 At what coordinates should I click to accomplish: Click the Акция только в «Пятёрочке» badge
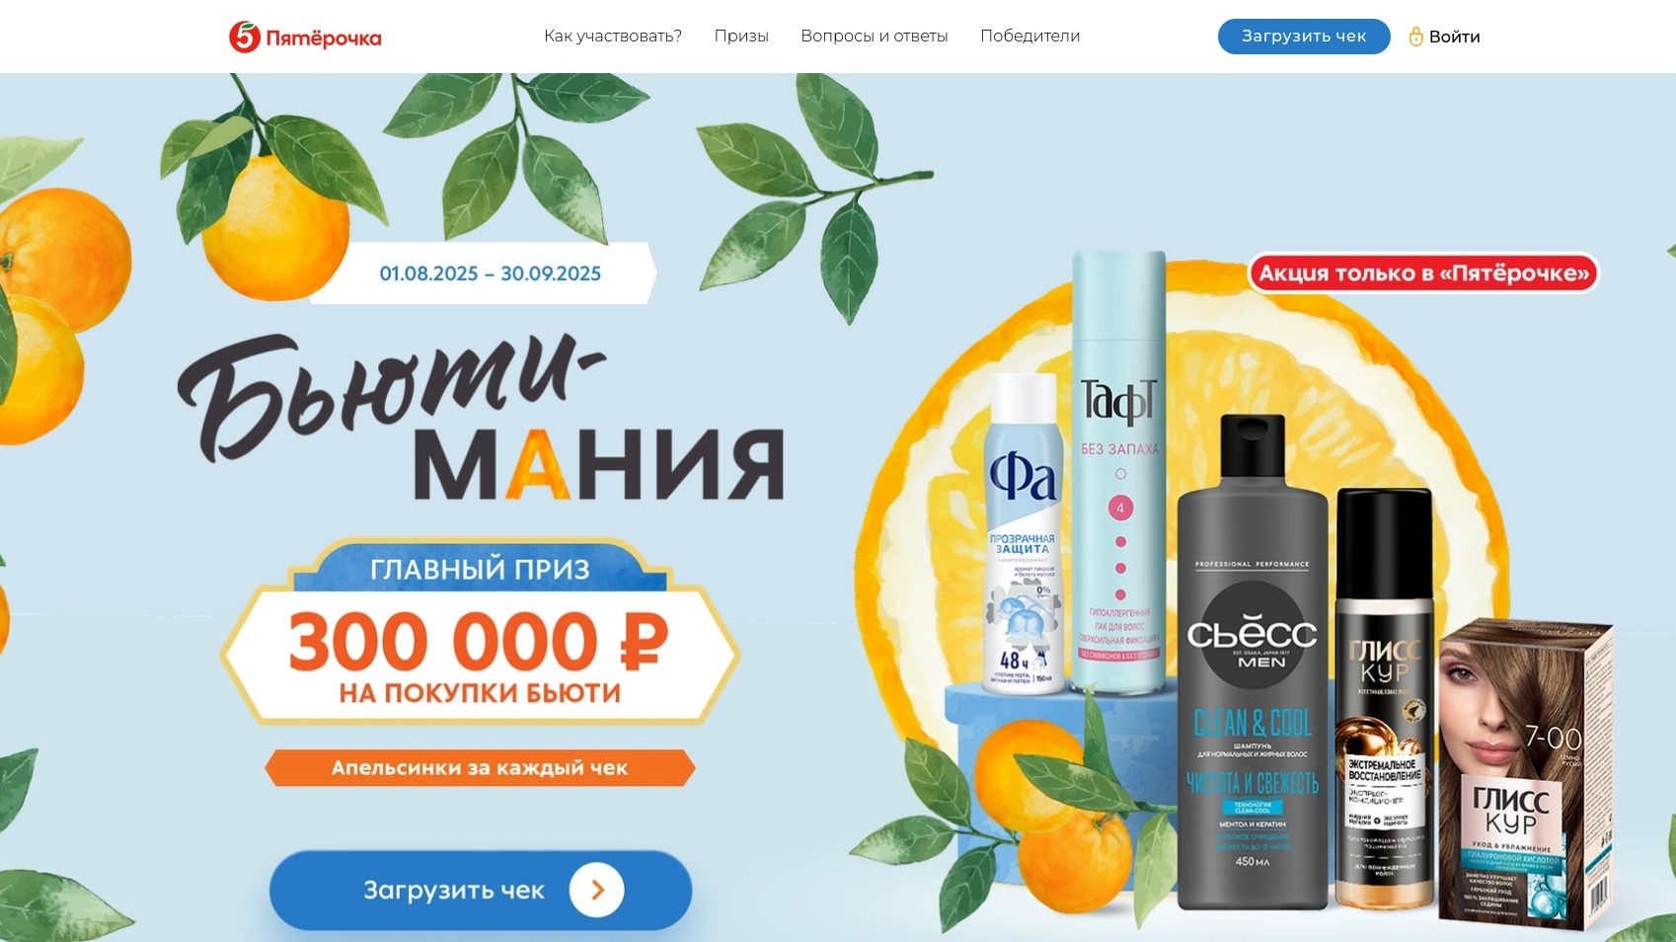pos(1424,274)
